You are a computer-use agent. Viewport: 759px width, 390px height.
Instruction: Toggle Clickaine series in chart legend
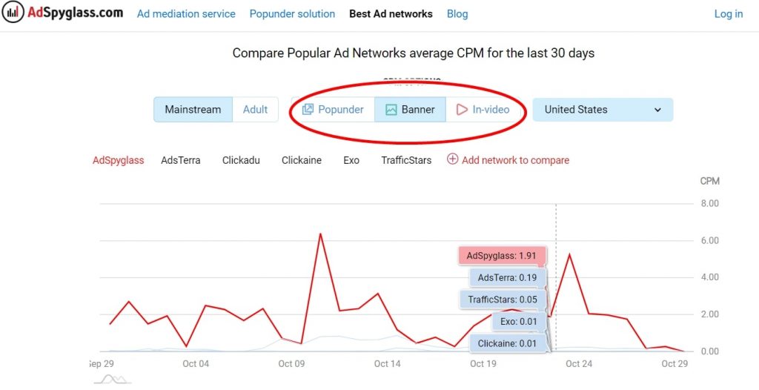coord(302,160)
